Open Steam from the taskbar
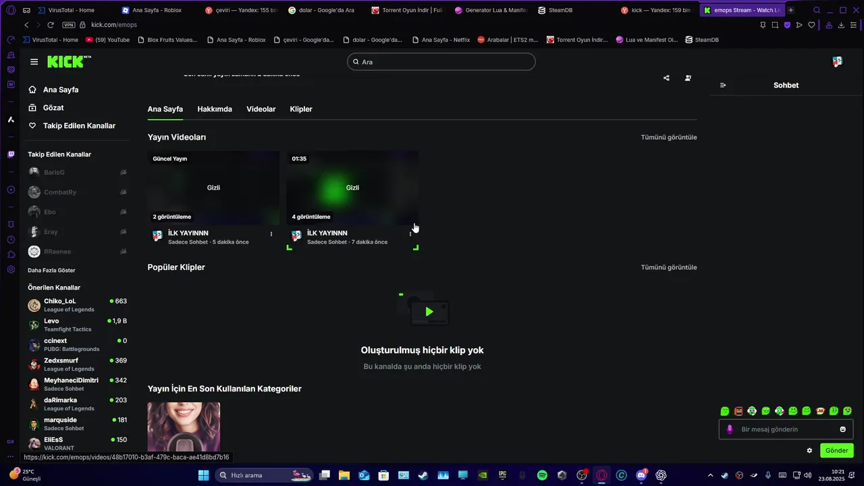This screenshot has height=486, width=864. [423, 475]
